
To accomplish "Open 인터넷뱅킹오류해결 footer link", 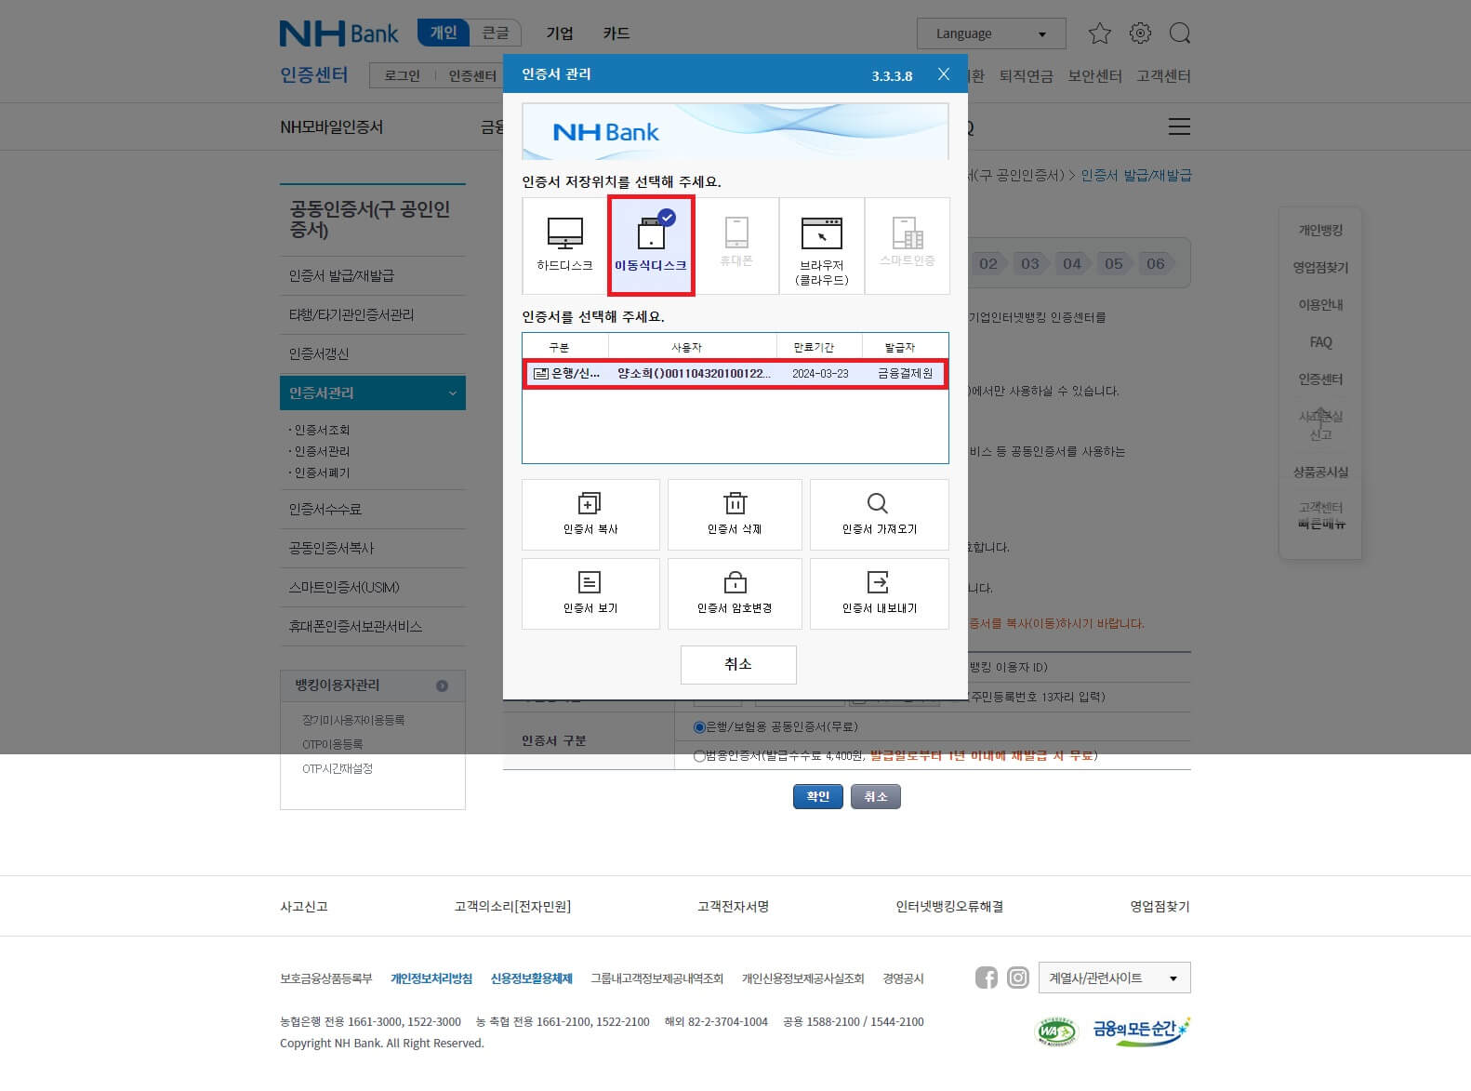I will (x=949, y=906).
